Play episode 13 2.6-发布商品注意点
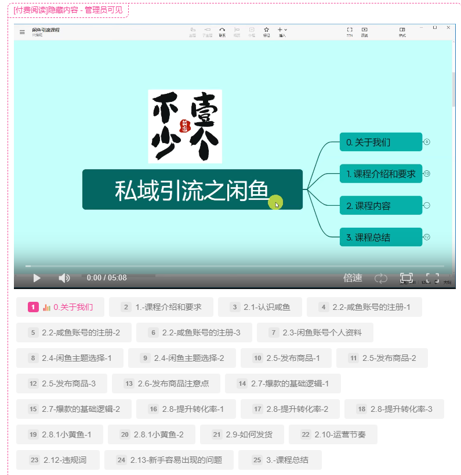 coord(166,383)
